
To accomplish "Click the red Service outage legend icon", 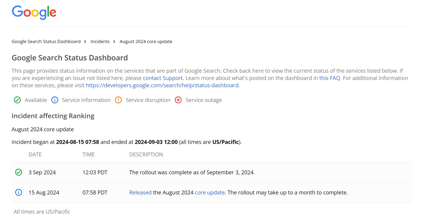I will pos(178,100).
